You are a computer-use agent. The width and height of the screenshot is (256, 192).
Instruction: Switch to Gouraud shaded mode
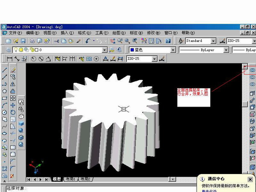coord(21,130)
